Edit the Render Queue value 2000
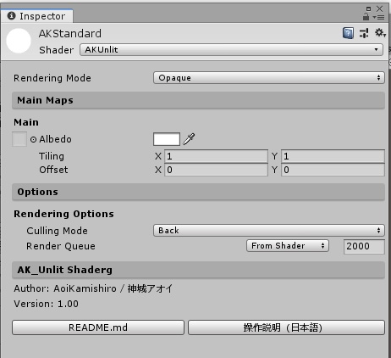This screenshot has height=358, width=391. 364,246
